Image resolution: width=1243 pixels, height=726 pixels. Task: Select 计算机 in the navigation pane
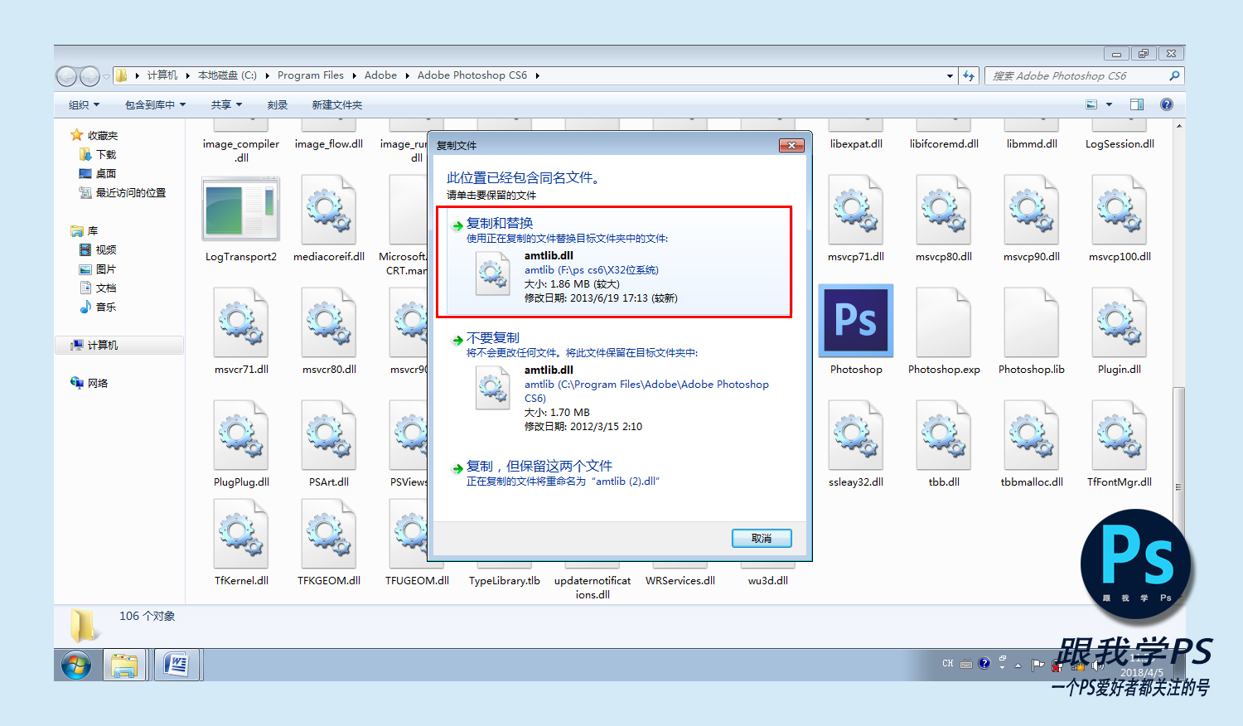(x=103, y=346)
